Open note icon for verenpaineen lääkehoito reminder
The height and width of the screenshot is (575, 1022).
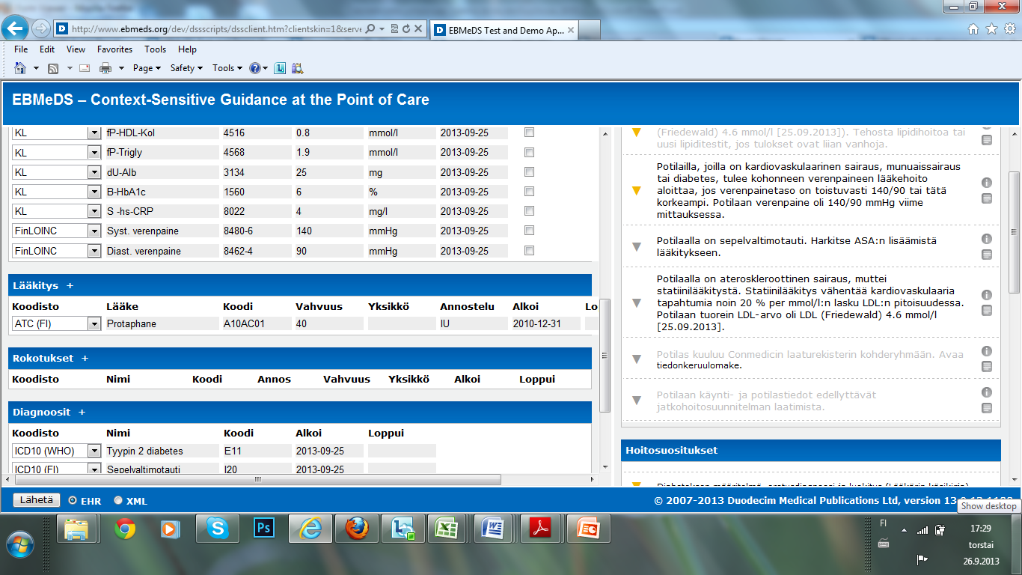pyautogui.click(x=987, y=198)
